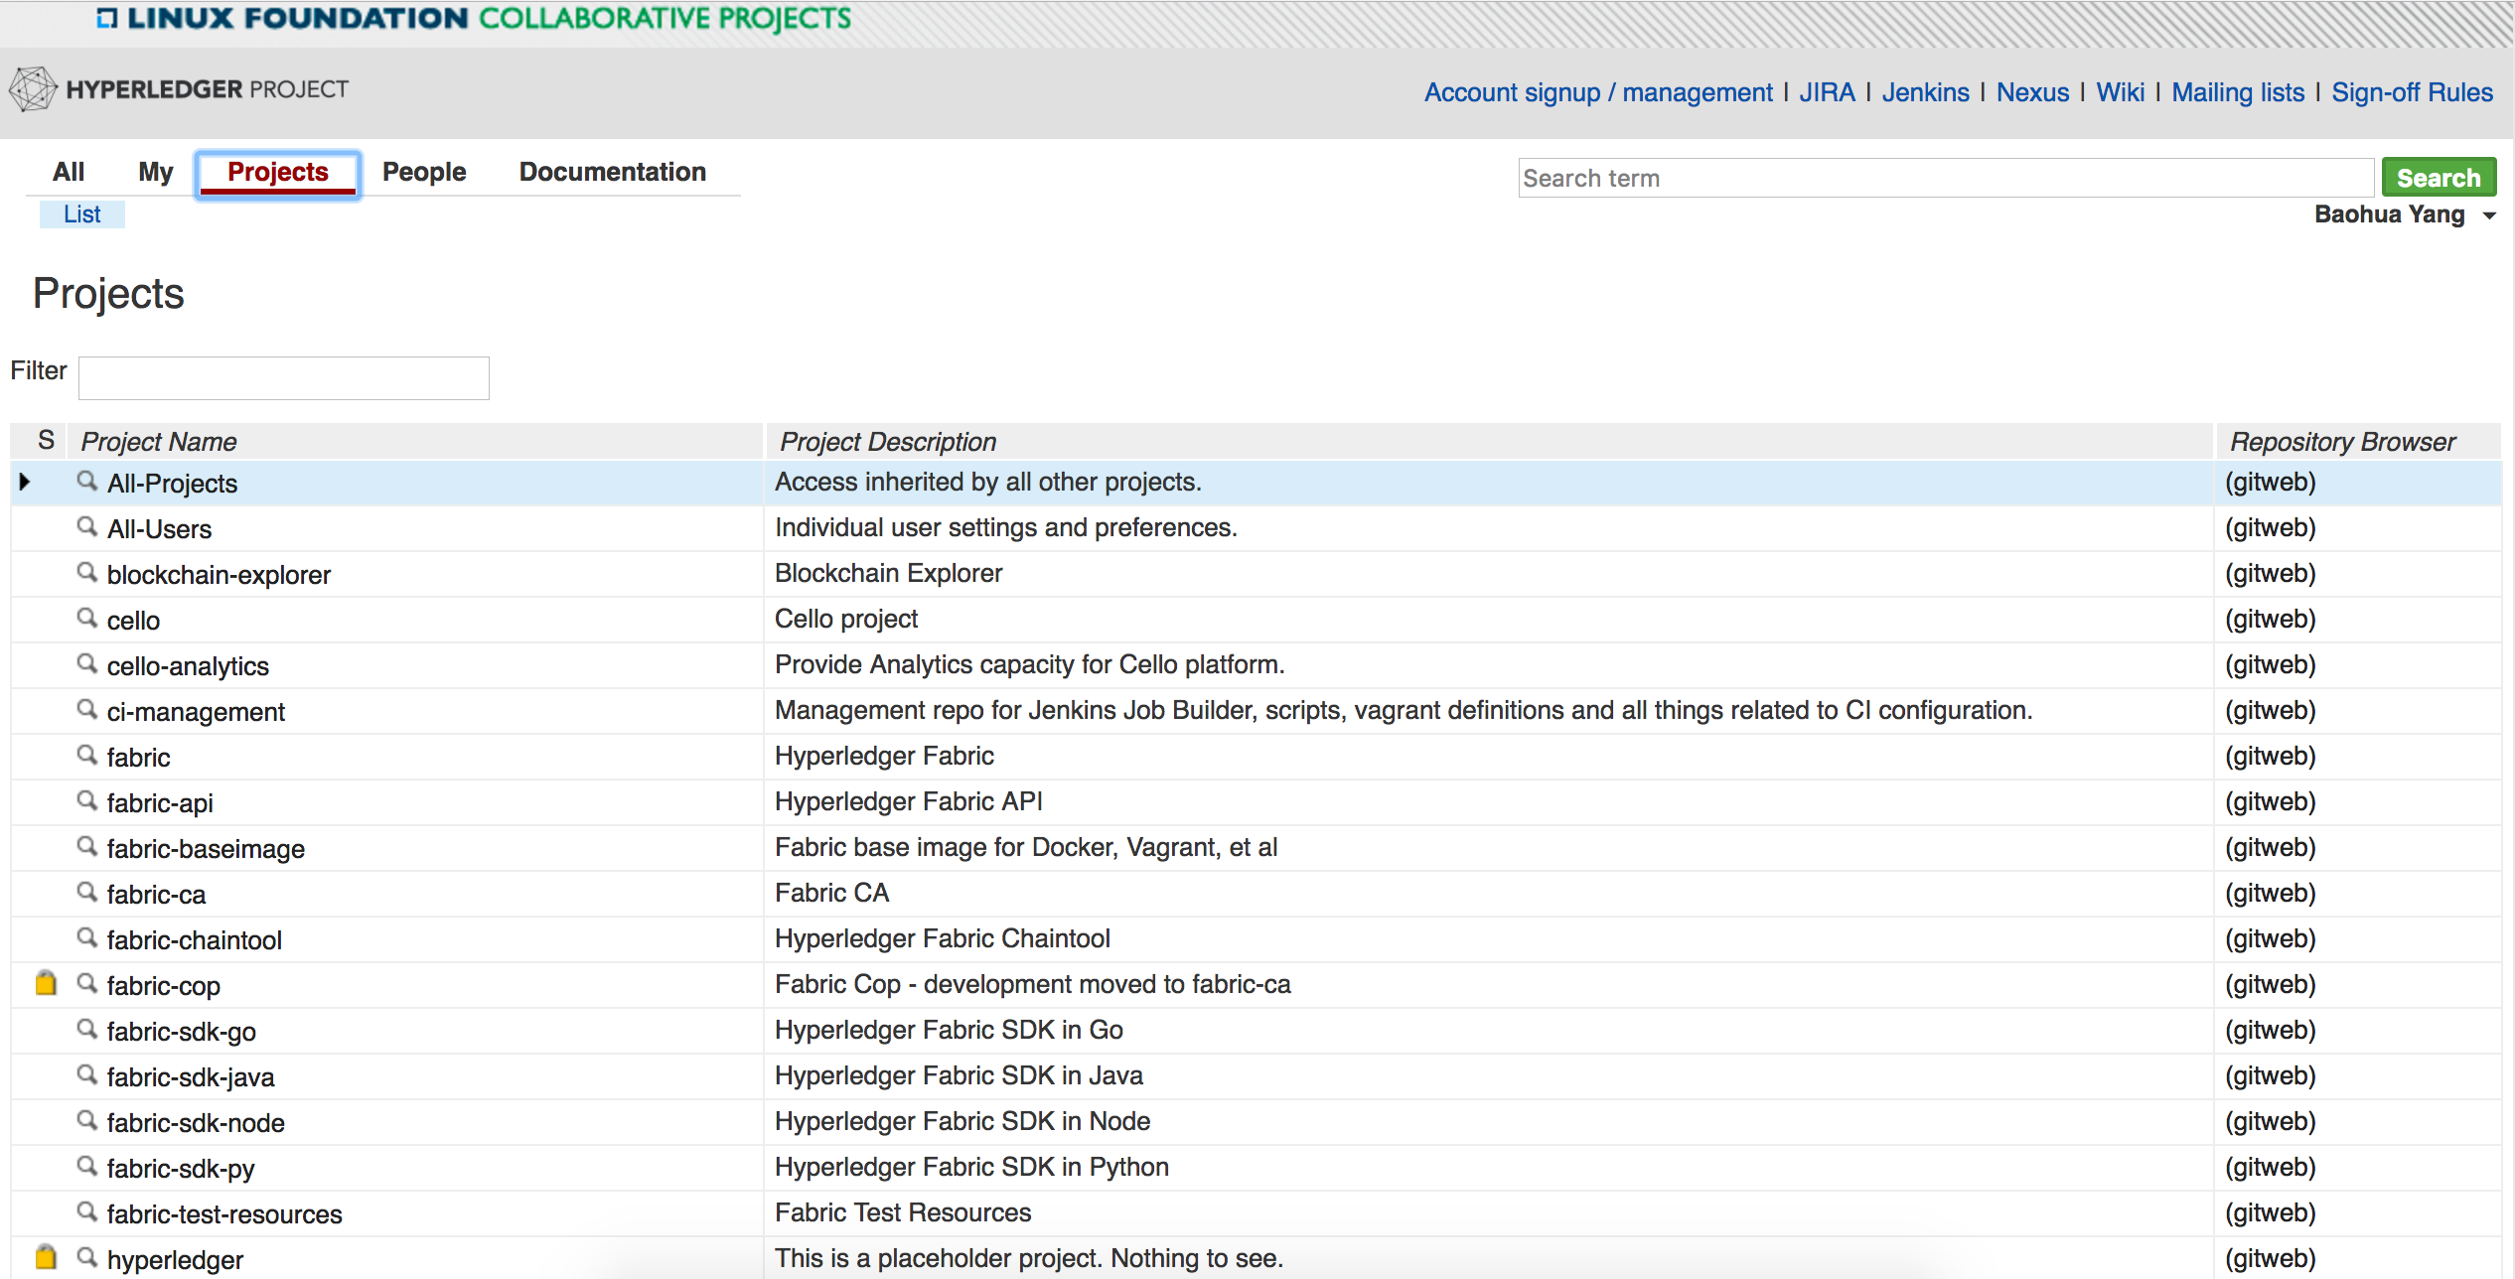Open the Jenkins link
The height and width of the screenshot is (1279, 2515).
click(x=1925, y=92)
